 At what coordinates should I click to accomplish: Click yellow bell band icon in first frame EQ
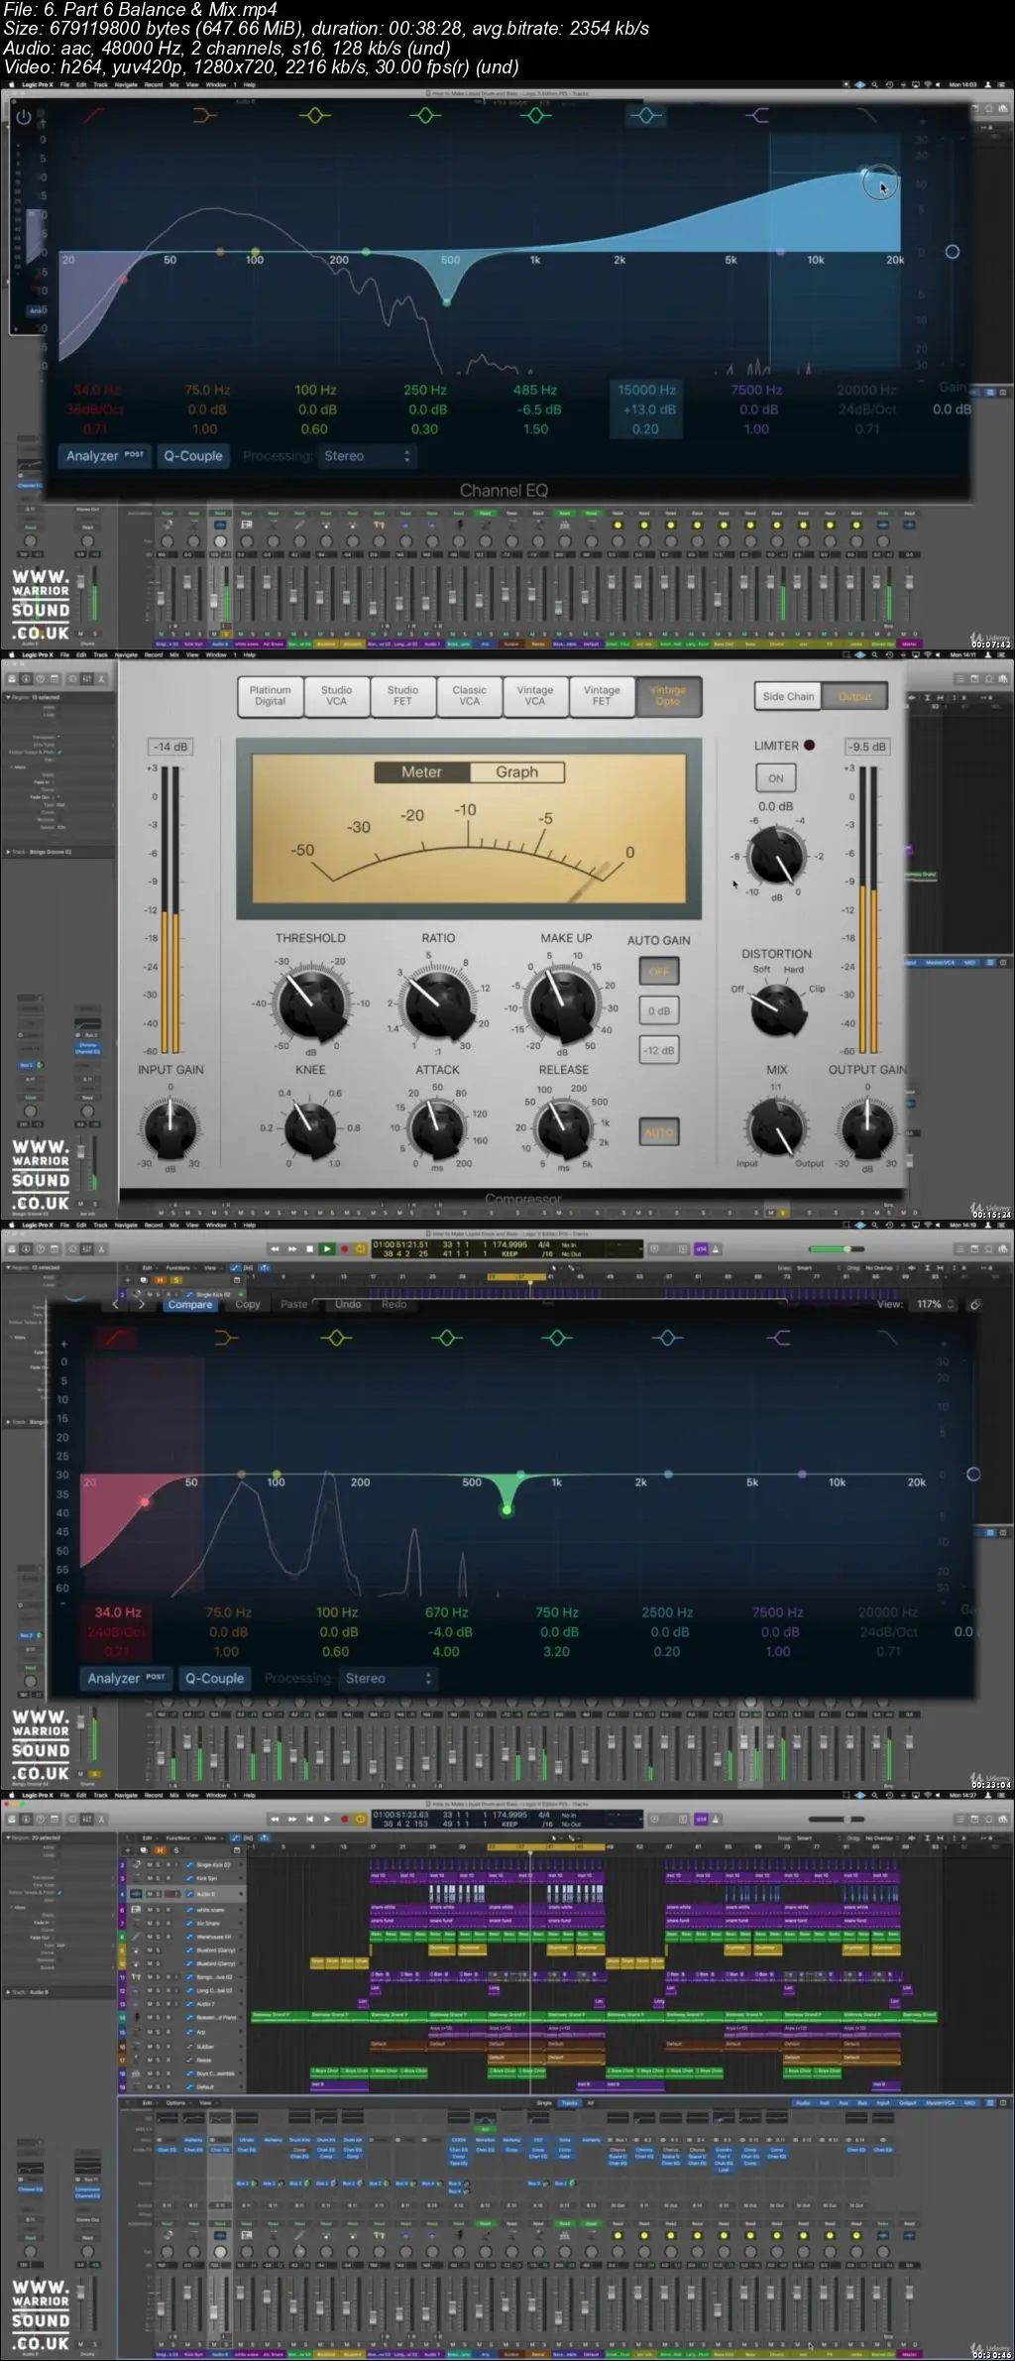tap(315, 116)
